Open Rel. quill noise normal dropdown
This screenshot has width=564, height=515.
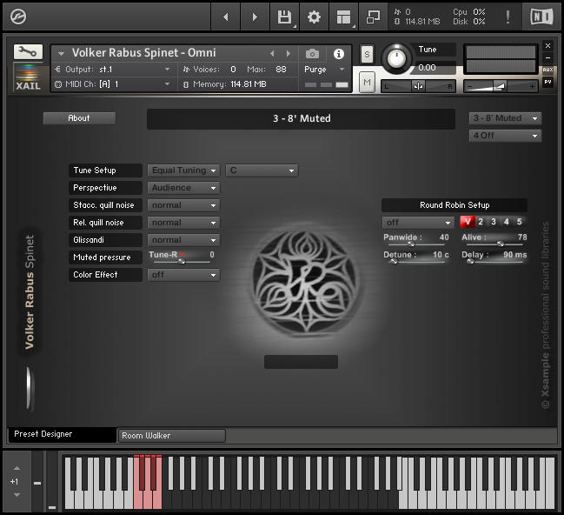183,223
